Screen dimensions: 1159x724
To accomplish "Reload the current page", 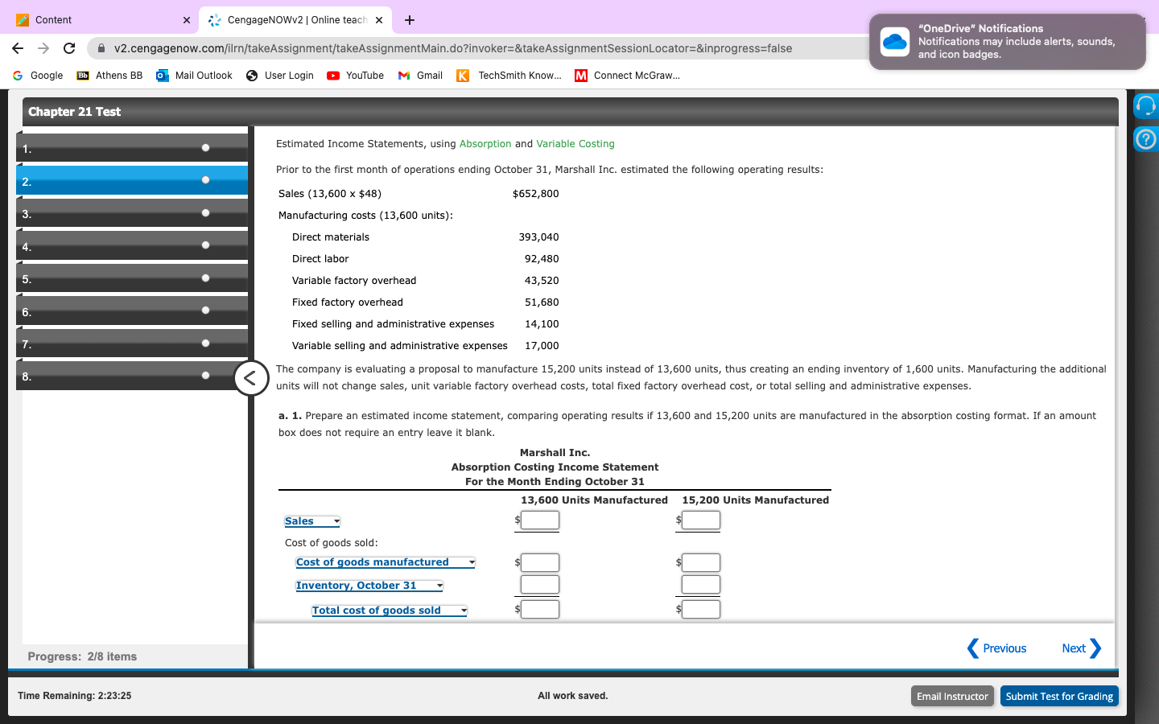I will click(69, 48).
